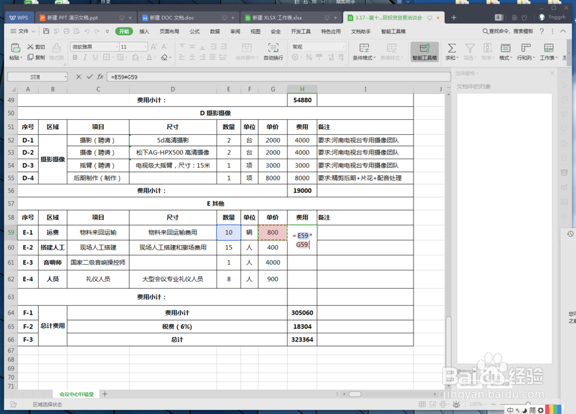Image resolution: width=576 pixels, height=414 pixels.
Task: Increase font size with A+ icon
Action: click(x=154, y=47)
